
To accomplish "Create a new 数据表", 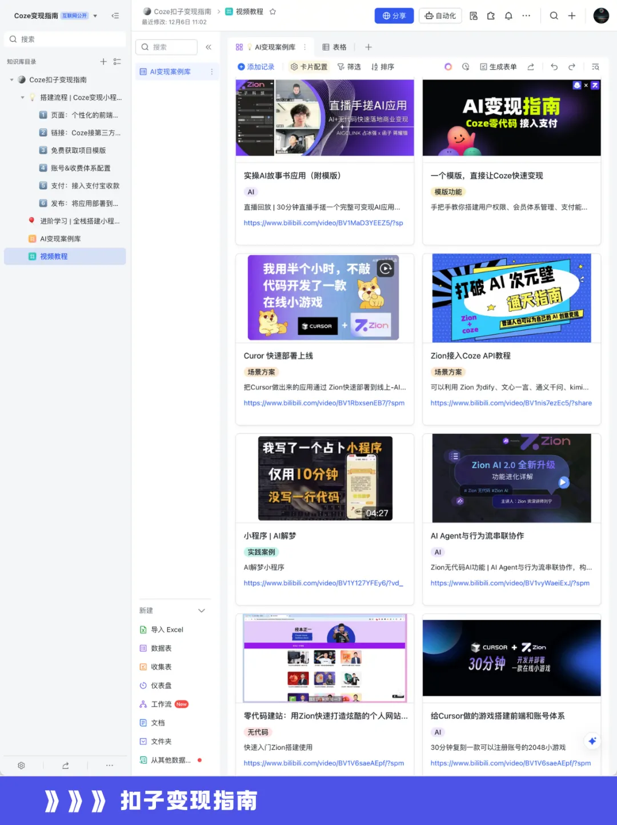I will 156,649.
